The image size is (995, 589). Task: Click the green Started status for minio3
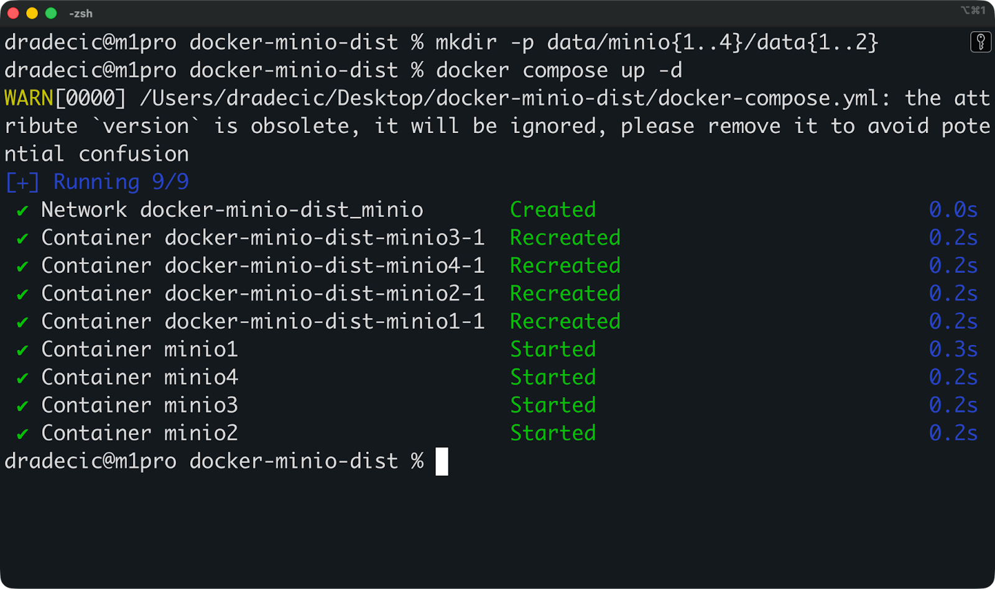pyautogui.click(x=552, y=405)
